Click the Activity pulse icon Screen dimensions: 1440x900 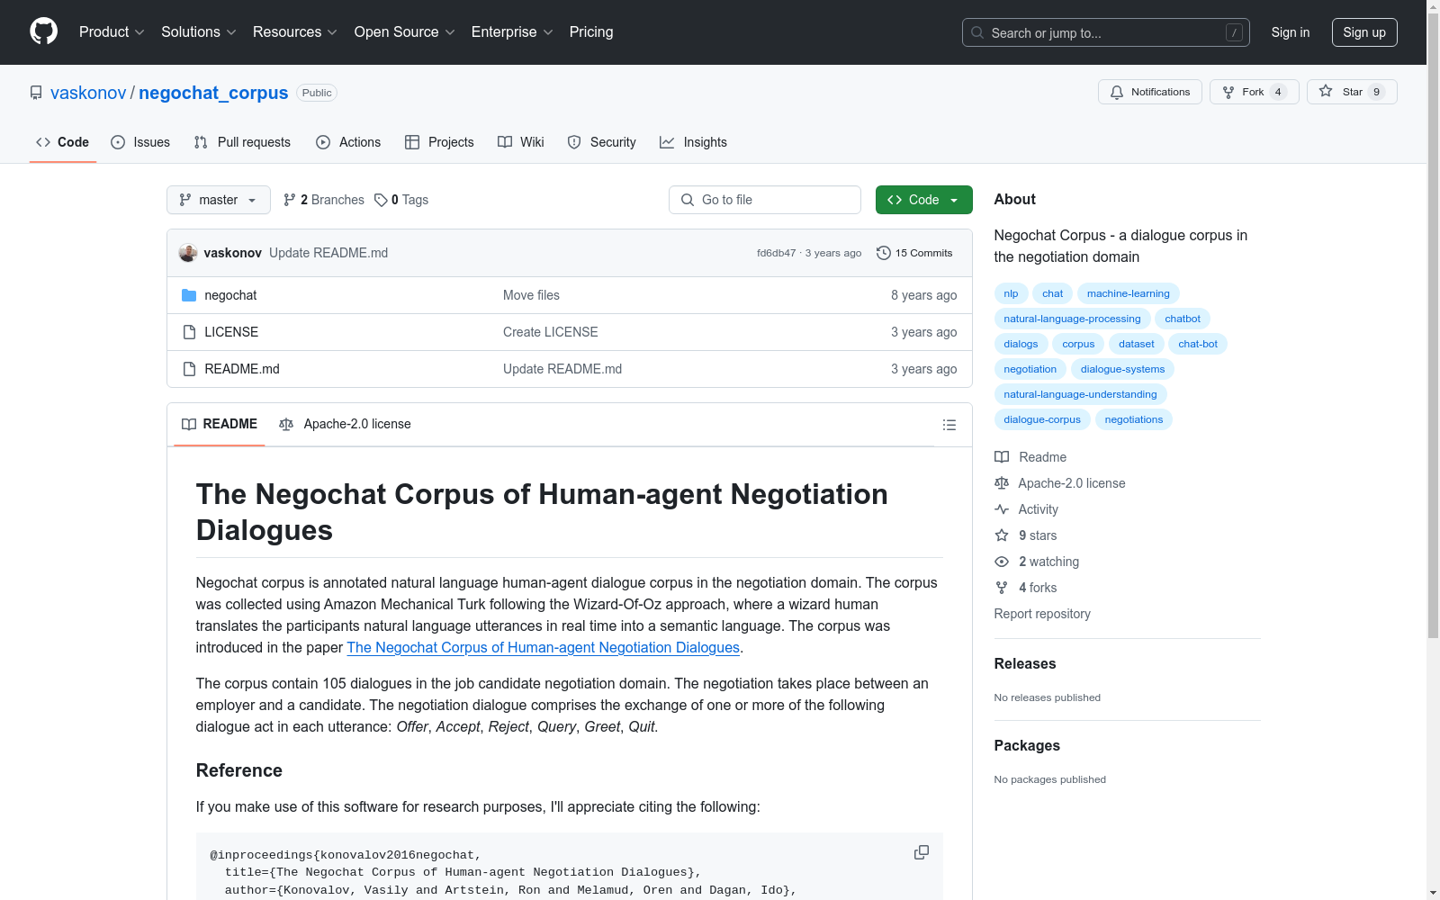(x=1002, y=509)
